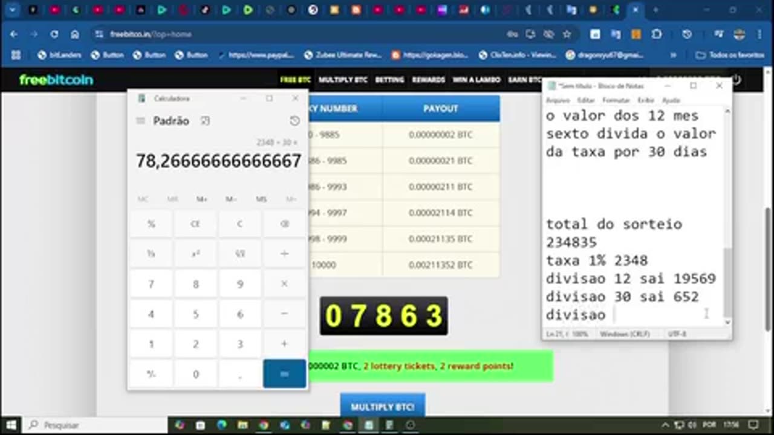The image size is (774, 435).
Task: Open the Calculator navigation hamburger menu
Action: tap(140, 121)
